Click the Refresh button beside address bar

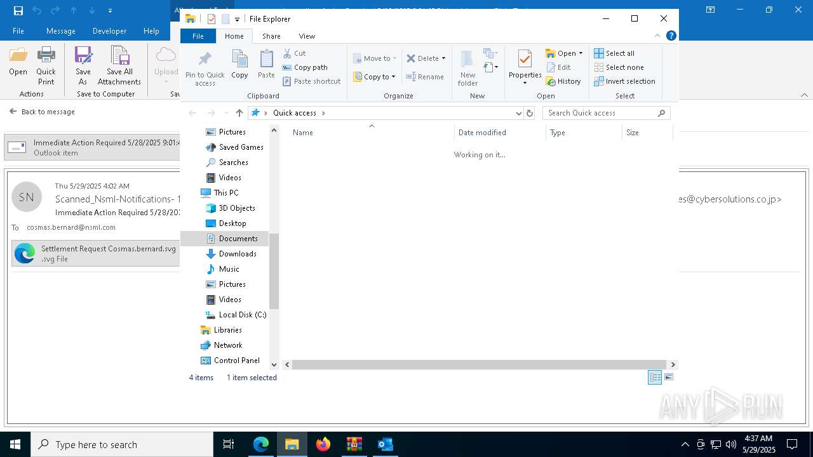(x=530, y=113)
